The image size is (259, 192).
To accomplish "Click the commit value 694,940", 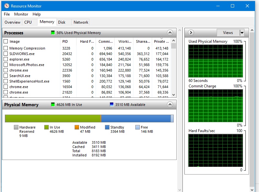I will 106,54.
